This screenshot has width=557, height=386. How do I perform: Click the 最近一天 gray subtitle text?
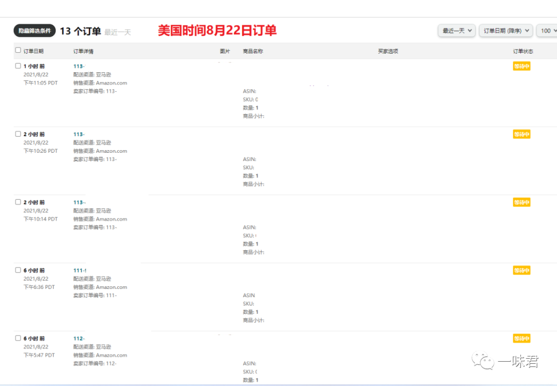(x=118, y=33)
